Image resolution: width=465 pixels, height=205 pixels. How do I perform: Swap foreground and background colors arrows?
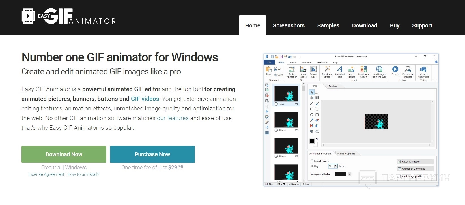pyautogui.click(x=317, y=139)
